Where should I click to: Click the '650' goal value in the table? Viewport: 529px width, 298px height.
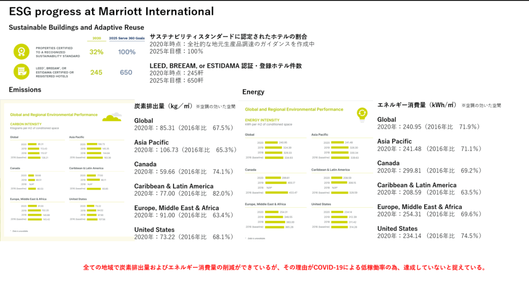[126, 72]
